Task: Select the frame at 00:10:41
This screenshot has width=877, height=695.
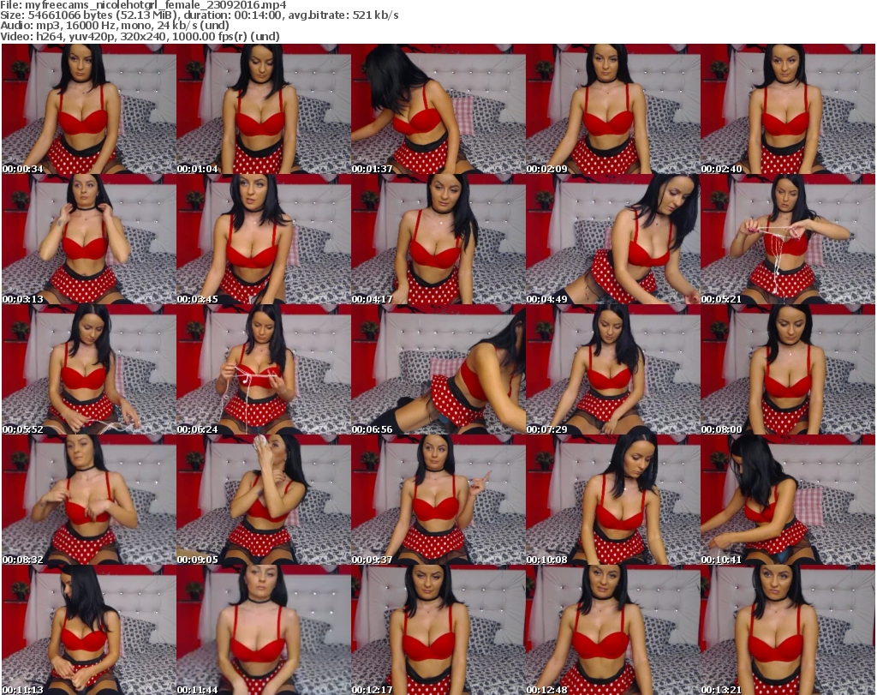Action: [x=787, y=500]
